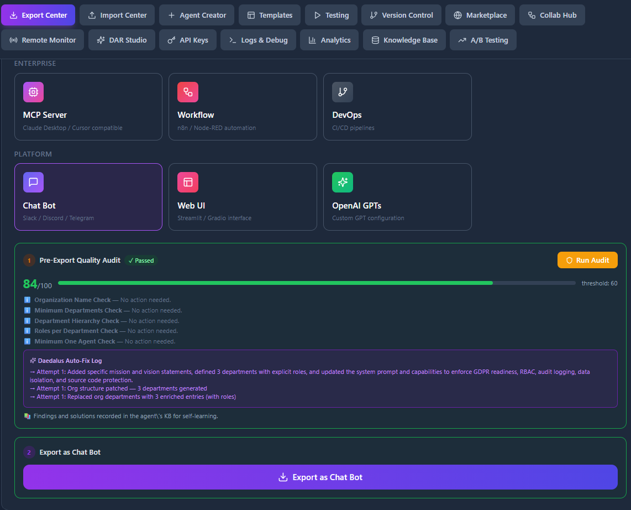Click the Daedalus sparkle icon

pyautogui.click(x=33, y=361)
